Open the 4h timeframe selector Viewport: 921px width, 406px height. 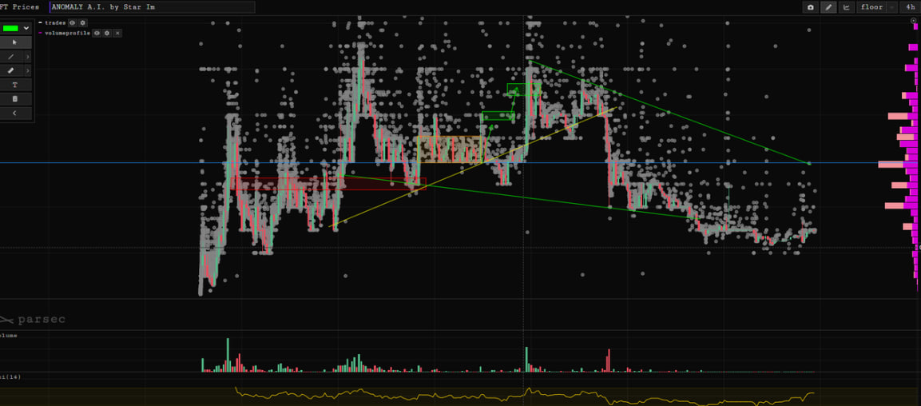(910, 7)
